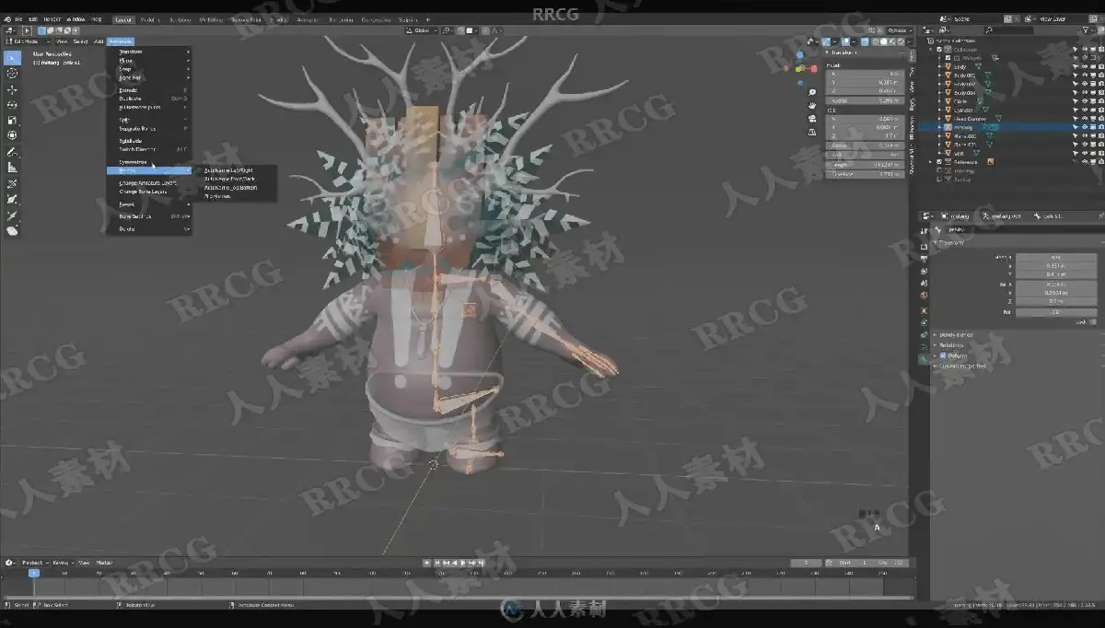Select the bone Extrude tool
Image resolution: width=1105 pixels, height=628 pixels.
[x=12, y=215]
